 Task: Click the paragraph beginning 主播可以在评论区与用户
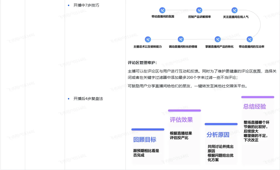[202, 74]
